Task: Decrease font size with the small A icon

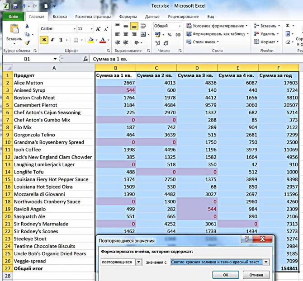Action: click(x=106, y=29)
